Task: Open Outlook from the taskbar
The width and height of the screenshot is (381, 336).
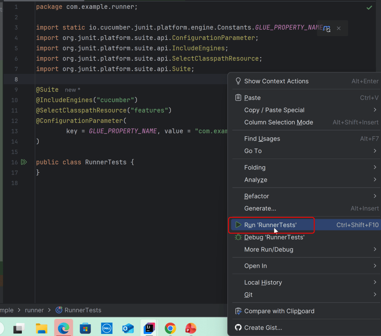Action: 128,328
